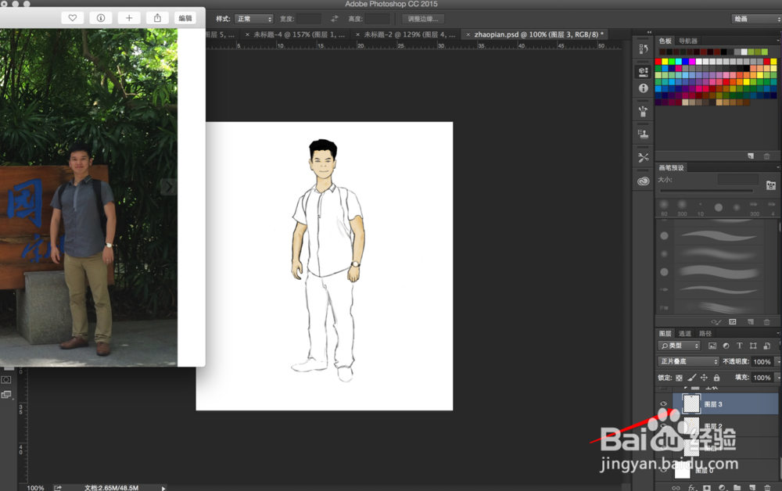Open the fill 填充 slider arrow
Image resolution: width=782 pixels, height=491 pixels.
click(x=779, y=378)
